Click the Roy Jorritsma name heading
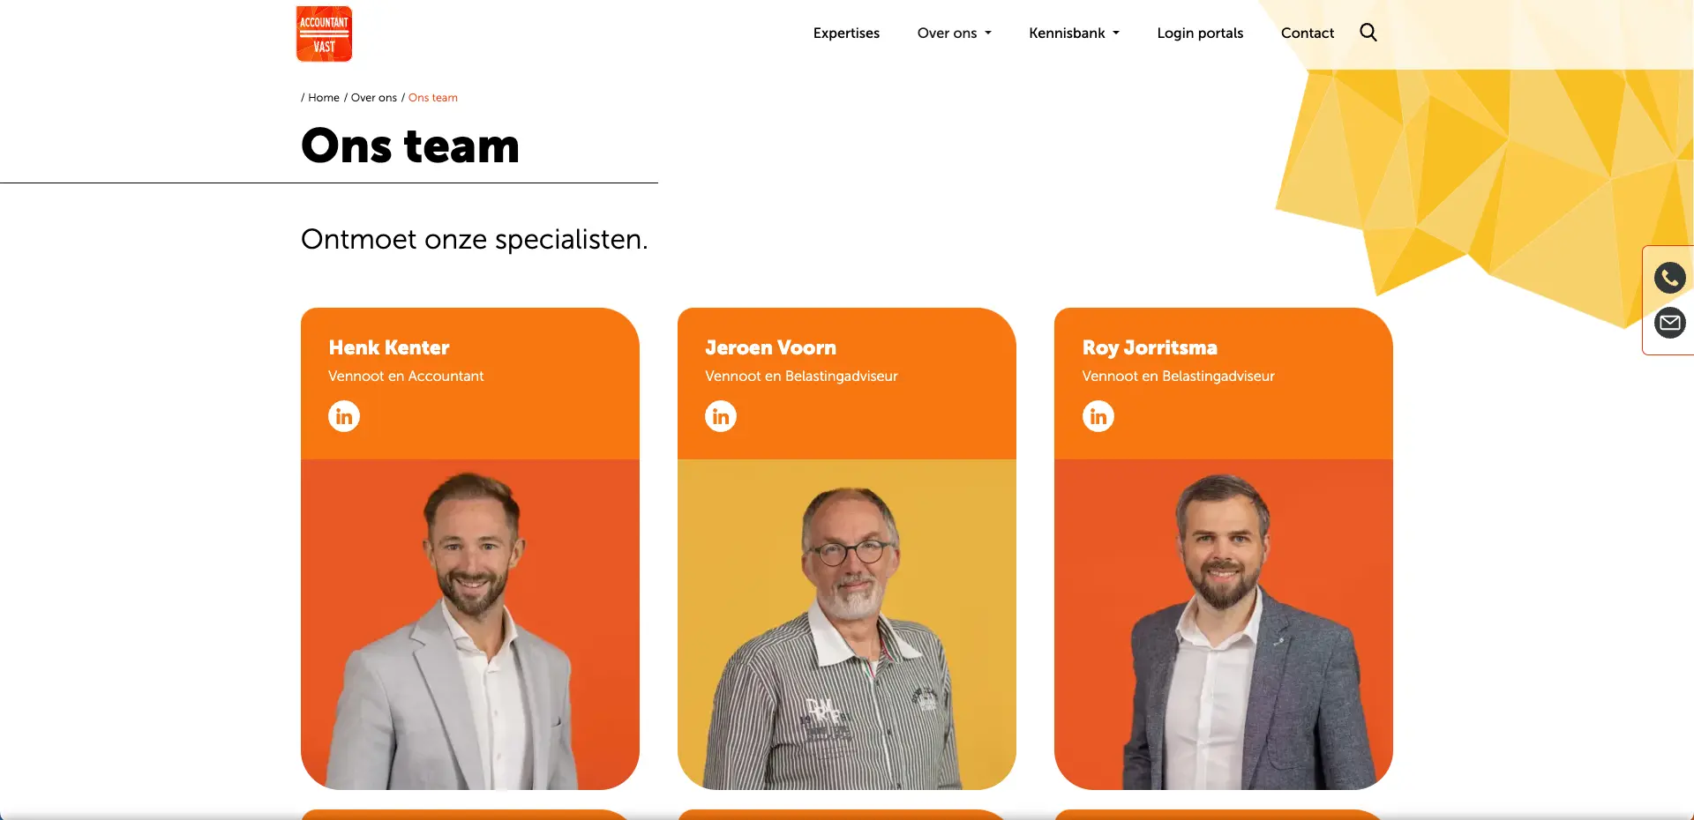 (1150, 347)
